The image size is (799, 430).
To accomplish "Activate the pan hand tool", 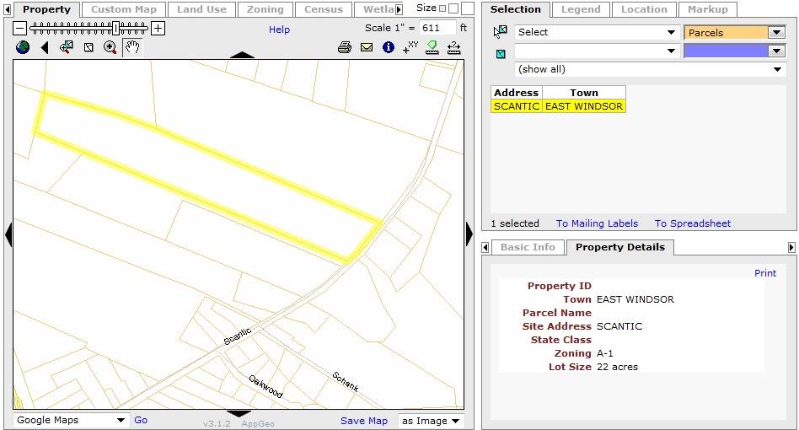I will (132, 47).
